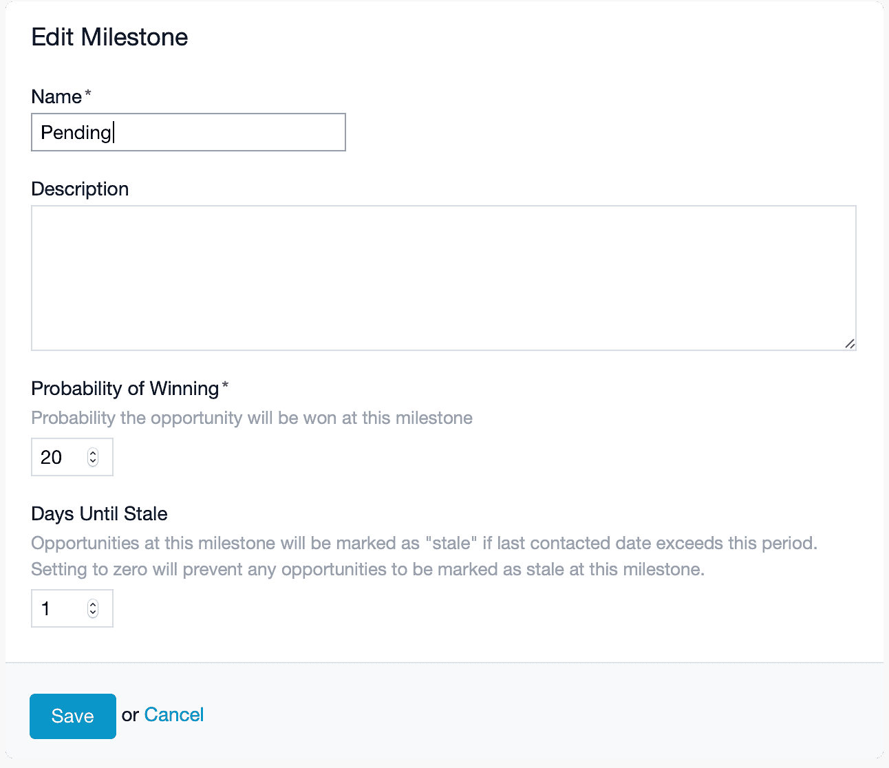Click the "Days Until Stale" label
Image resolution: width=889 pixels, height=768 pixels.
click(x=100, y=514)
